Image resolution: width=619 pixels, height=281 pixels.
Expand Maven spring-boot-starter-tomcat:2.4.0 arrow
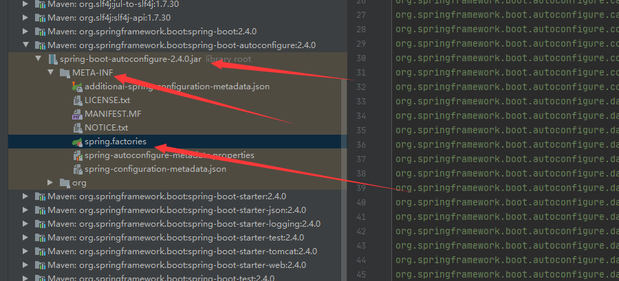click(25, 251)
